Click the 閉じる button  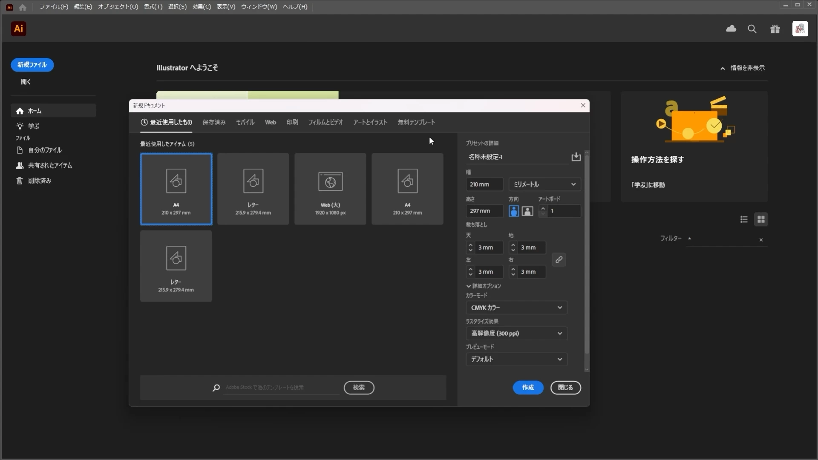click(x=565, y=388)
